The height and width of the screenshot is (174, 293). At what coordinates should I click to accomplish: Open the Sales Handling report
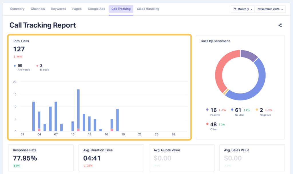tap(148, 9)
